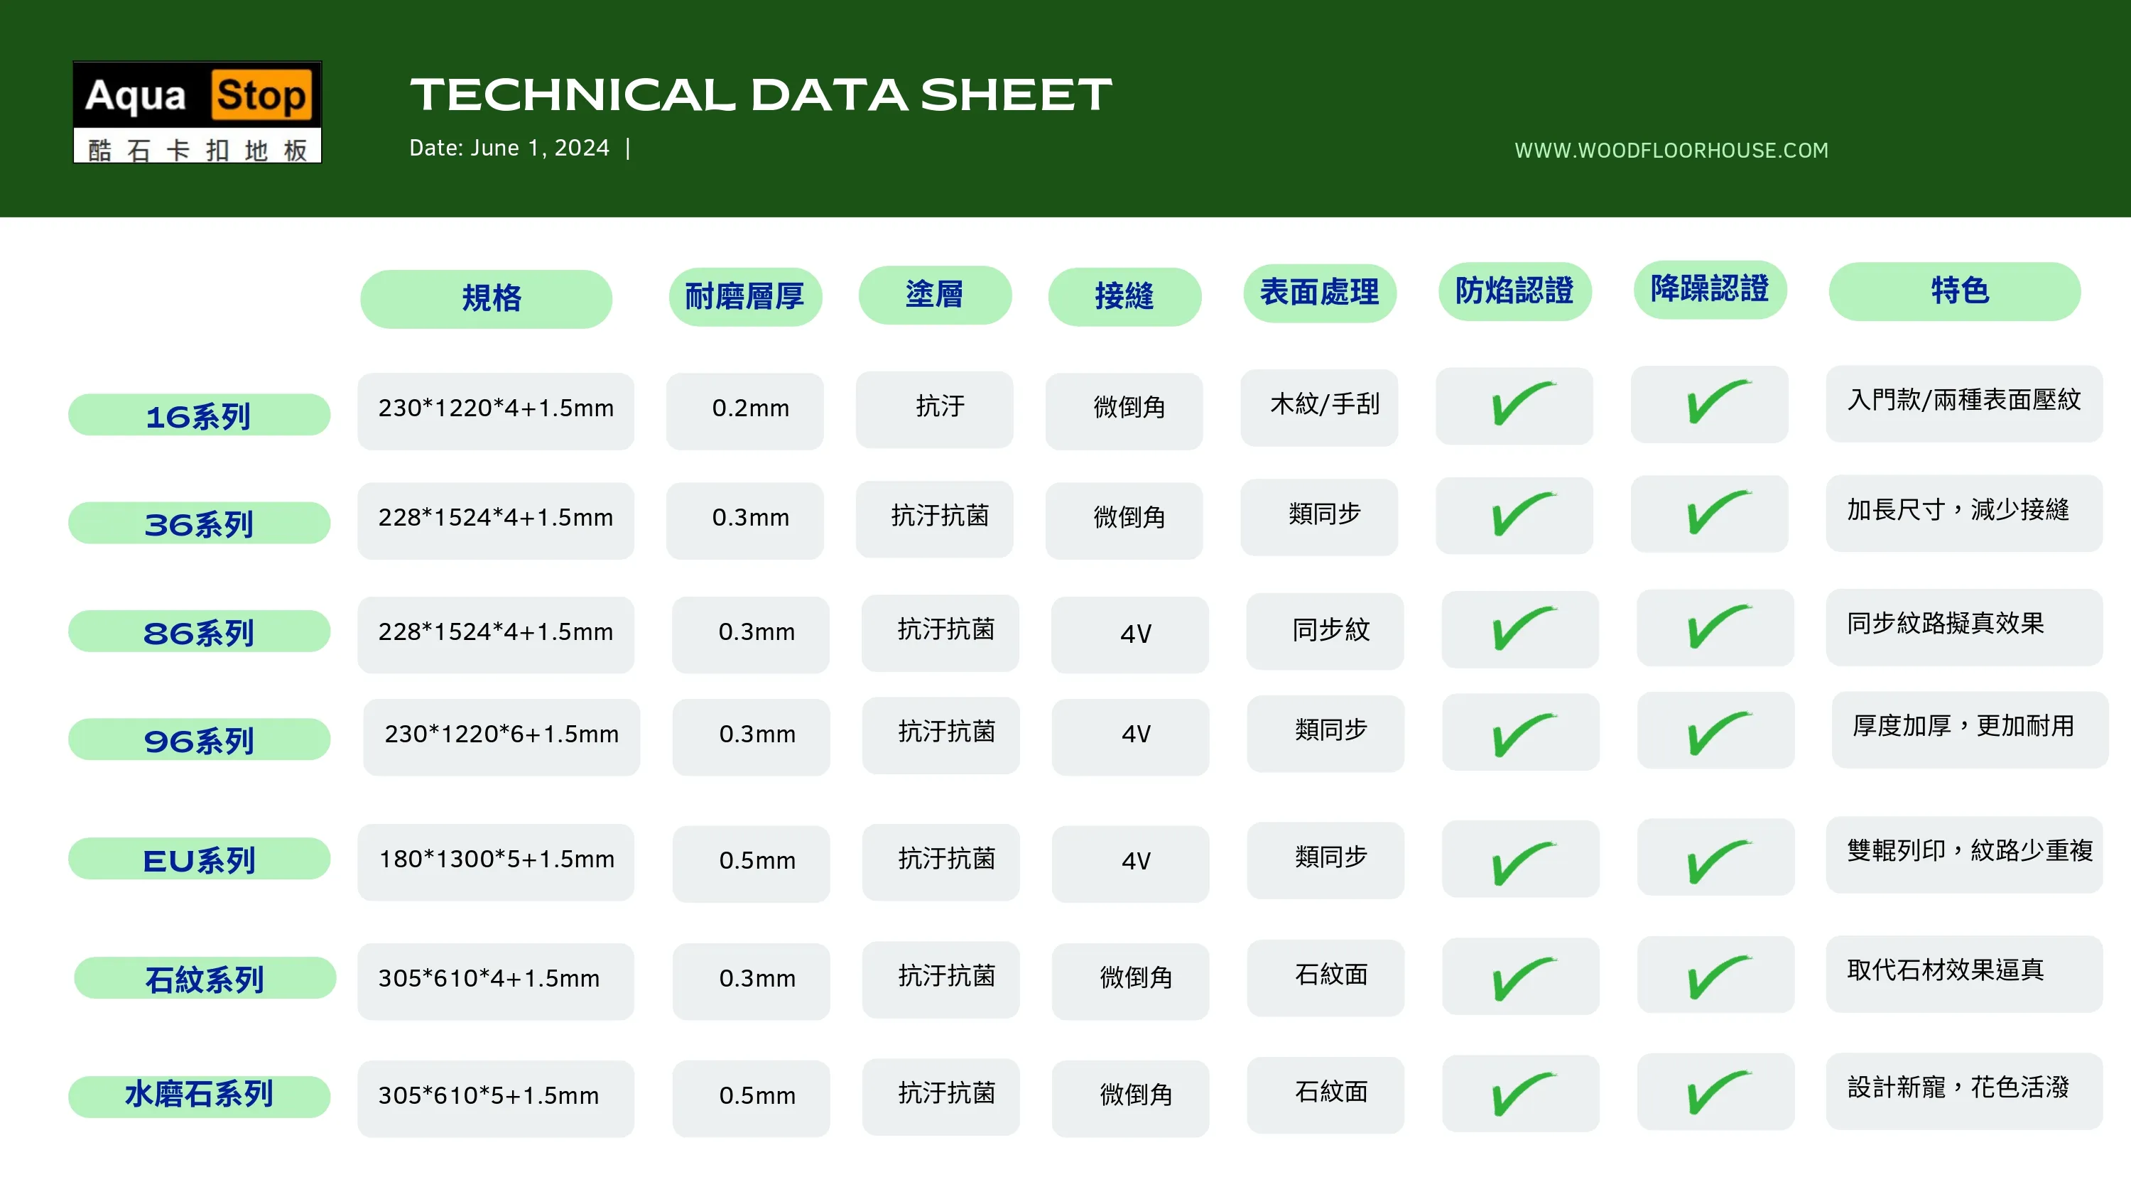Select the 防焰認證 column header

tap(1514, 291)
